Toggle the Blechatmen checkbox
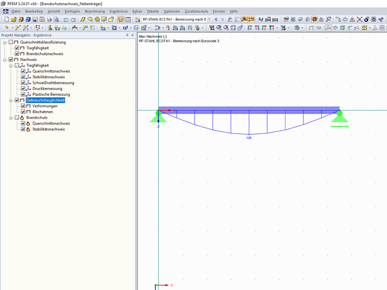Viewport: 387px width, 290px height. point(23,112)
